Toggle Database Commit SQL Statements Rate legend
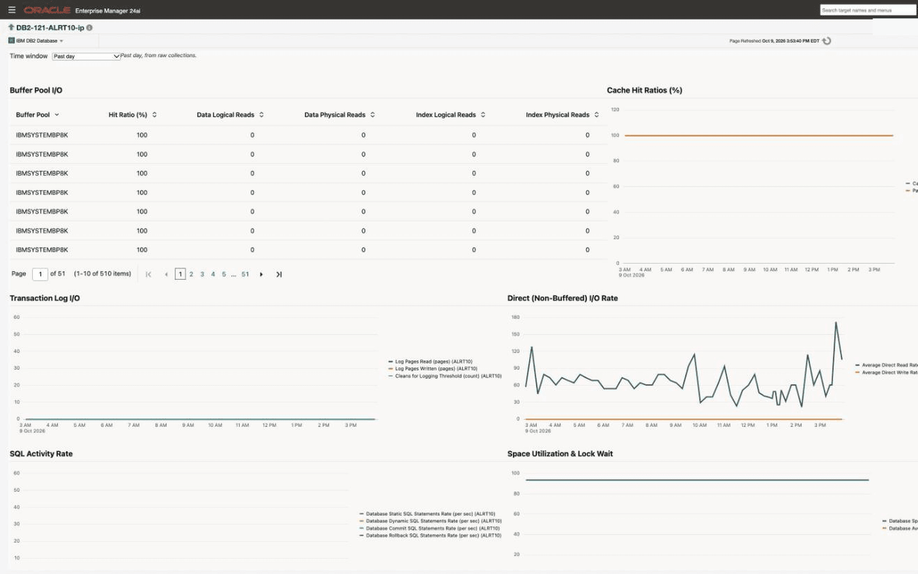 point(430,528)
